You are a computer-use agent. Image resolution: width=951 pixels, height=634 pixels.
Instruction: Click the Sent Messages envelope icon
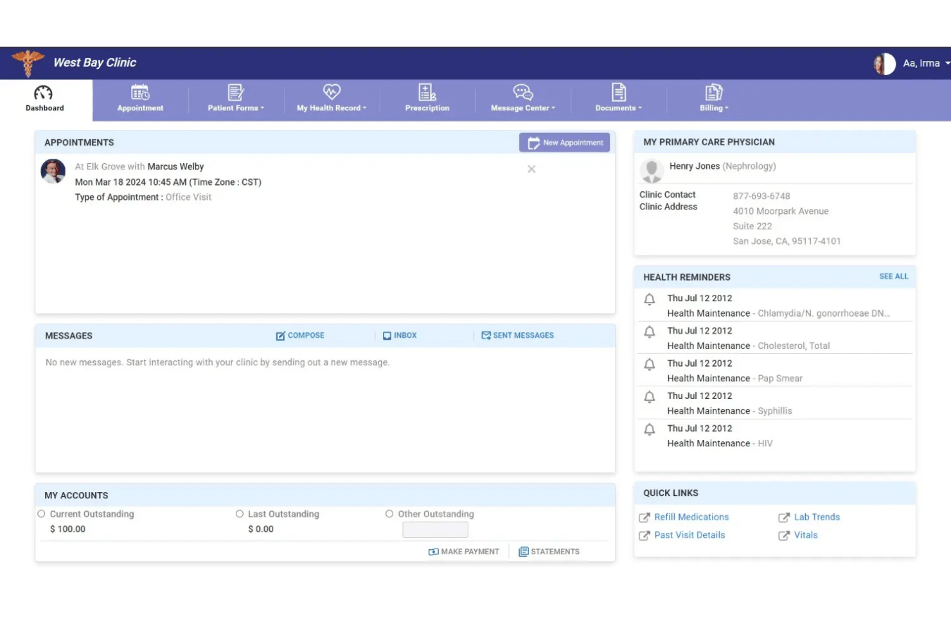point(486,335)
